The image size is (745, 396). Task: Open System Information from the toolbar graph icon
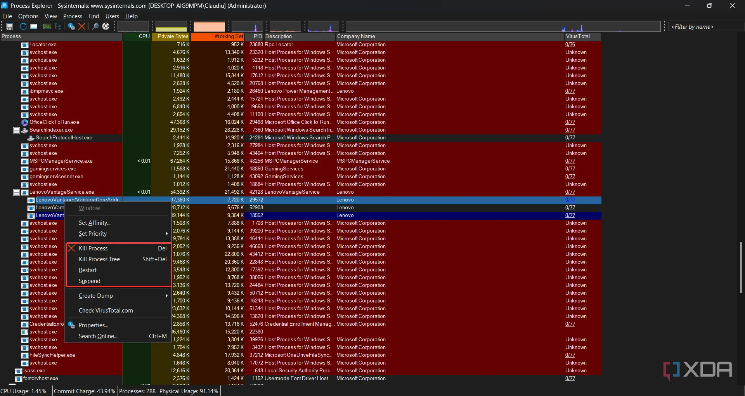point(47,26)
